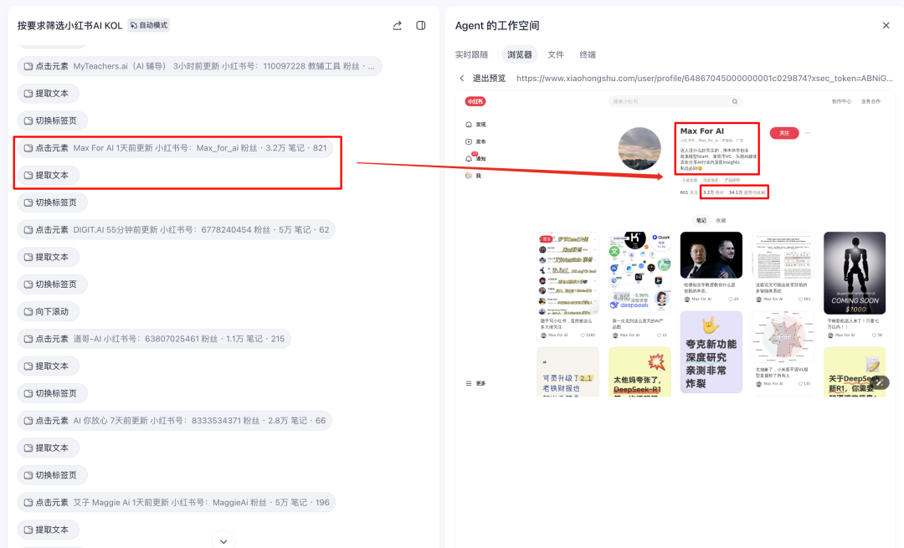The height and width of the screenshot is (548, 904).
Task: Open 业务合作 link in preview header
Action: (x=871, y=101)
